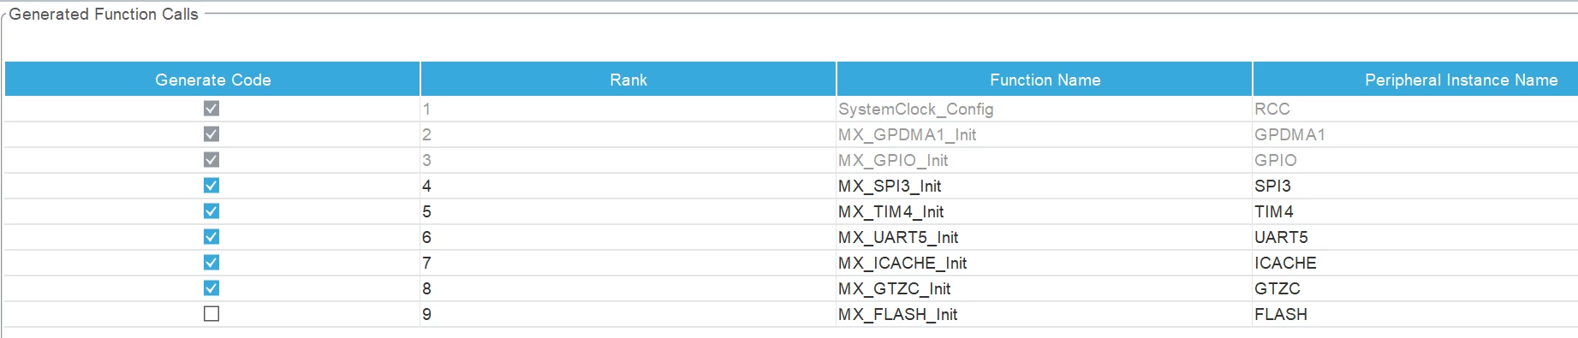Select rank cell 8 for MX_GTZC_Init
Image resolution: width=1578 pixels, height=338 pixels.
(x=628, y=288)
